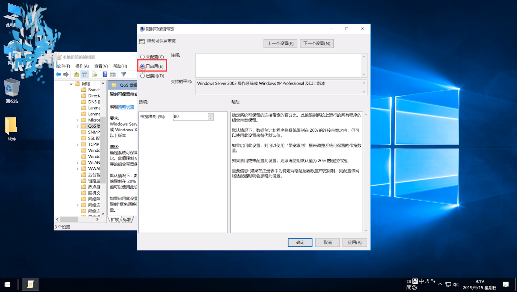
Task: Click inside the 注释 comment text box
Action: tap(278, 65)
